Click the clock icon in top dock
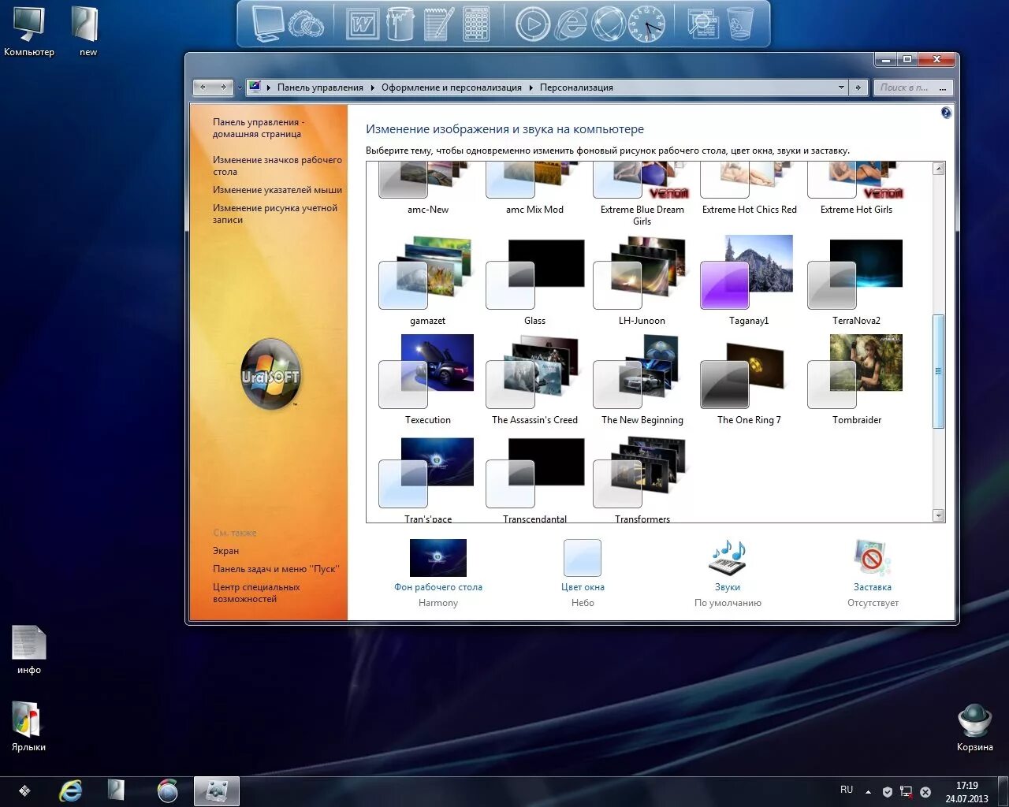Viewport: 1009px width, 807px height. click(646, 24)
